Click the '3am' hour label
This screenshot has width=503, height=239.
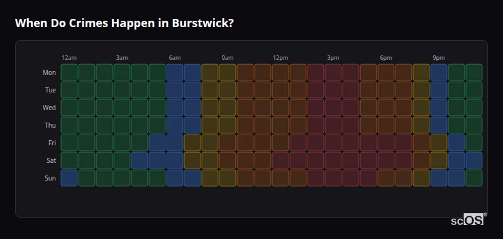tap(122, 58)
